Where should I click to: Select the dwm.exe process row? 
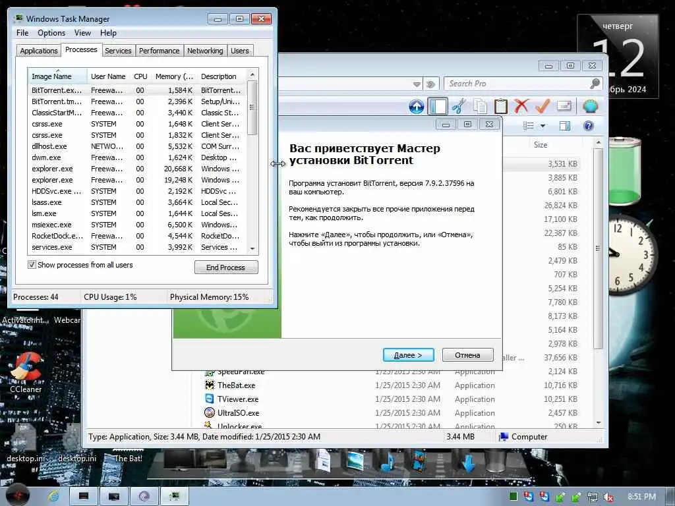point(137,157)
